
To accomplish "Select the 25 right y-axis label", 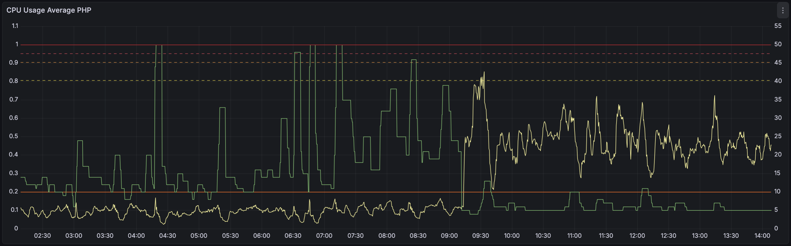I will tap(778, 136).
